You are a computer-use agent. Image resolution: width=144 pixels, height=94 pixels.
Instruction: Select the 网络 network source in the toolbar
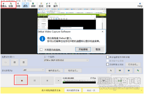click(x=18, y=5)
